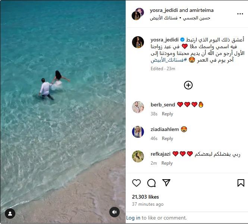Open yosra_jedidi profile in header

coord(164,10)
